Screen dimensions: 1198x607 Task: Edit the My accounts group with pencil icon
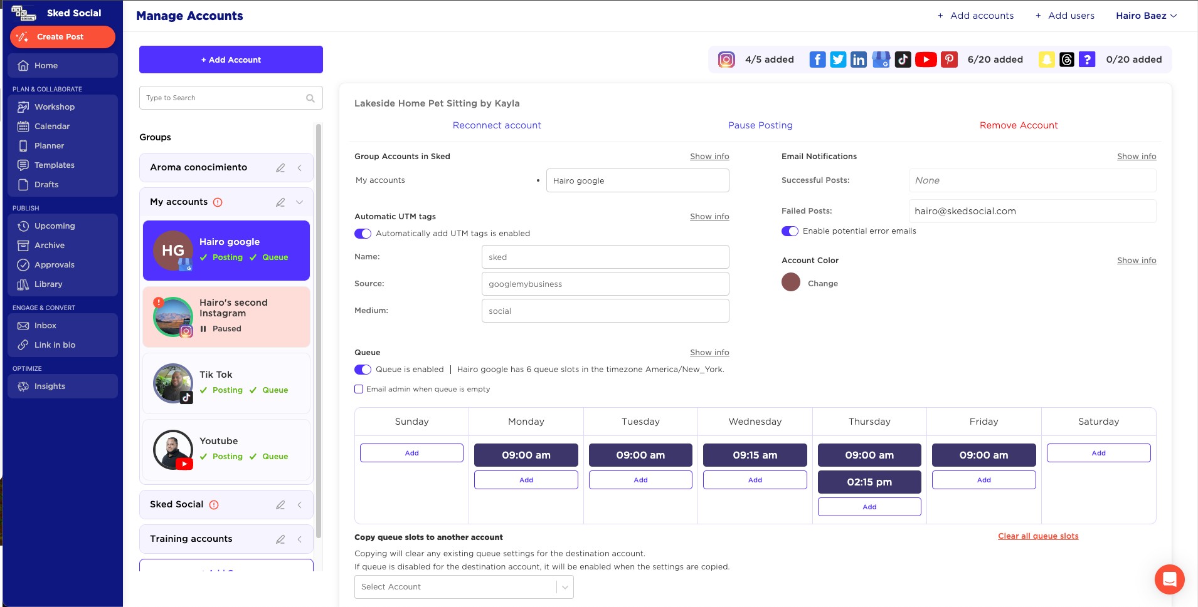coord(280,202)
